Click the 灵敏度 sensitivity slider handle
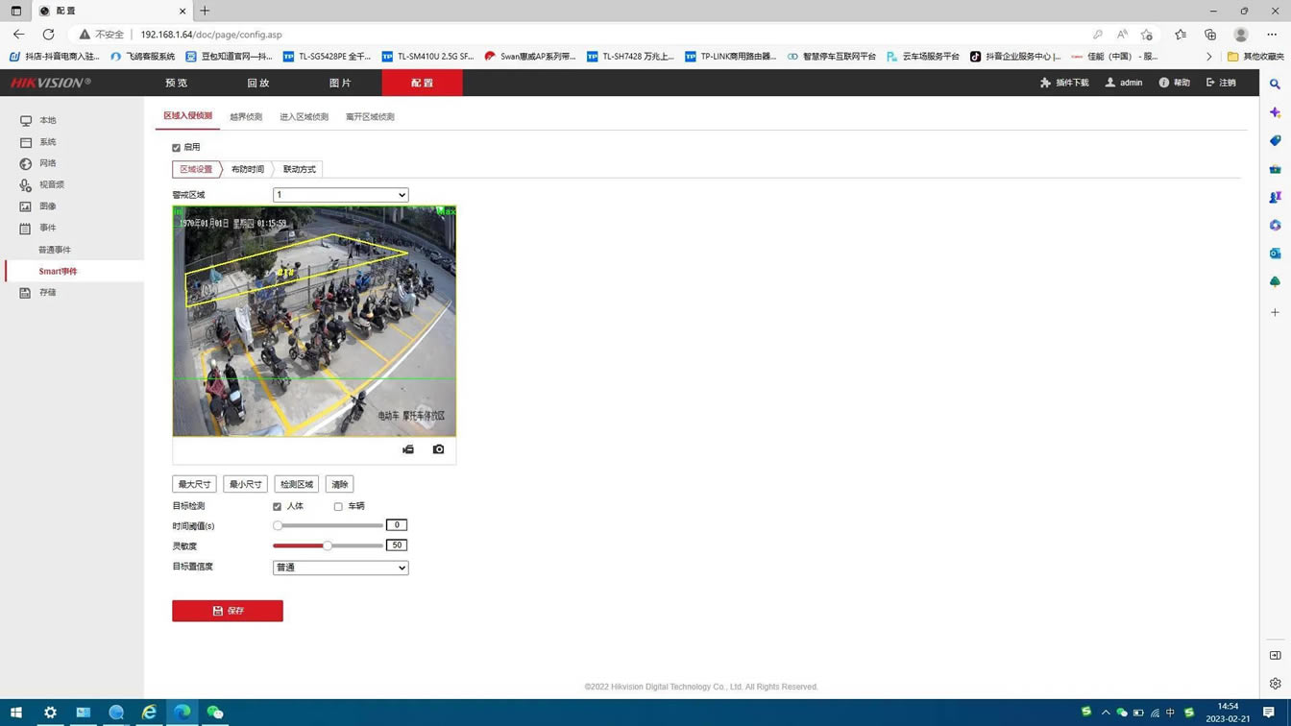The width and height of the screenshot is (1291, 726). click(328, 545)
